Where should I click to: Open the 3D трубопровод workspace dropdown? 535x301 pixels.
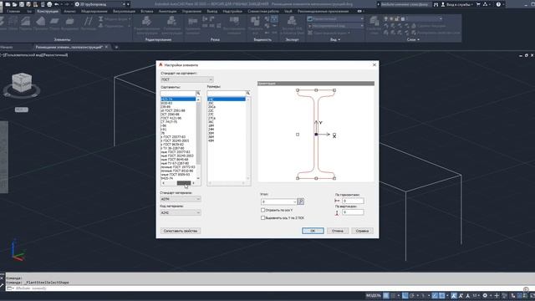point(99,4)
